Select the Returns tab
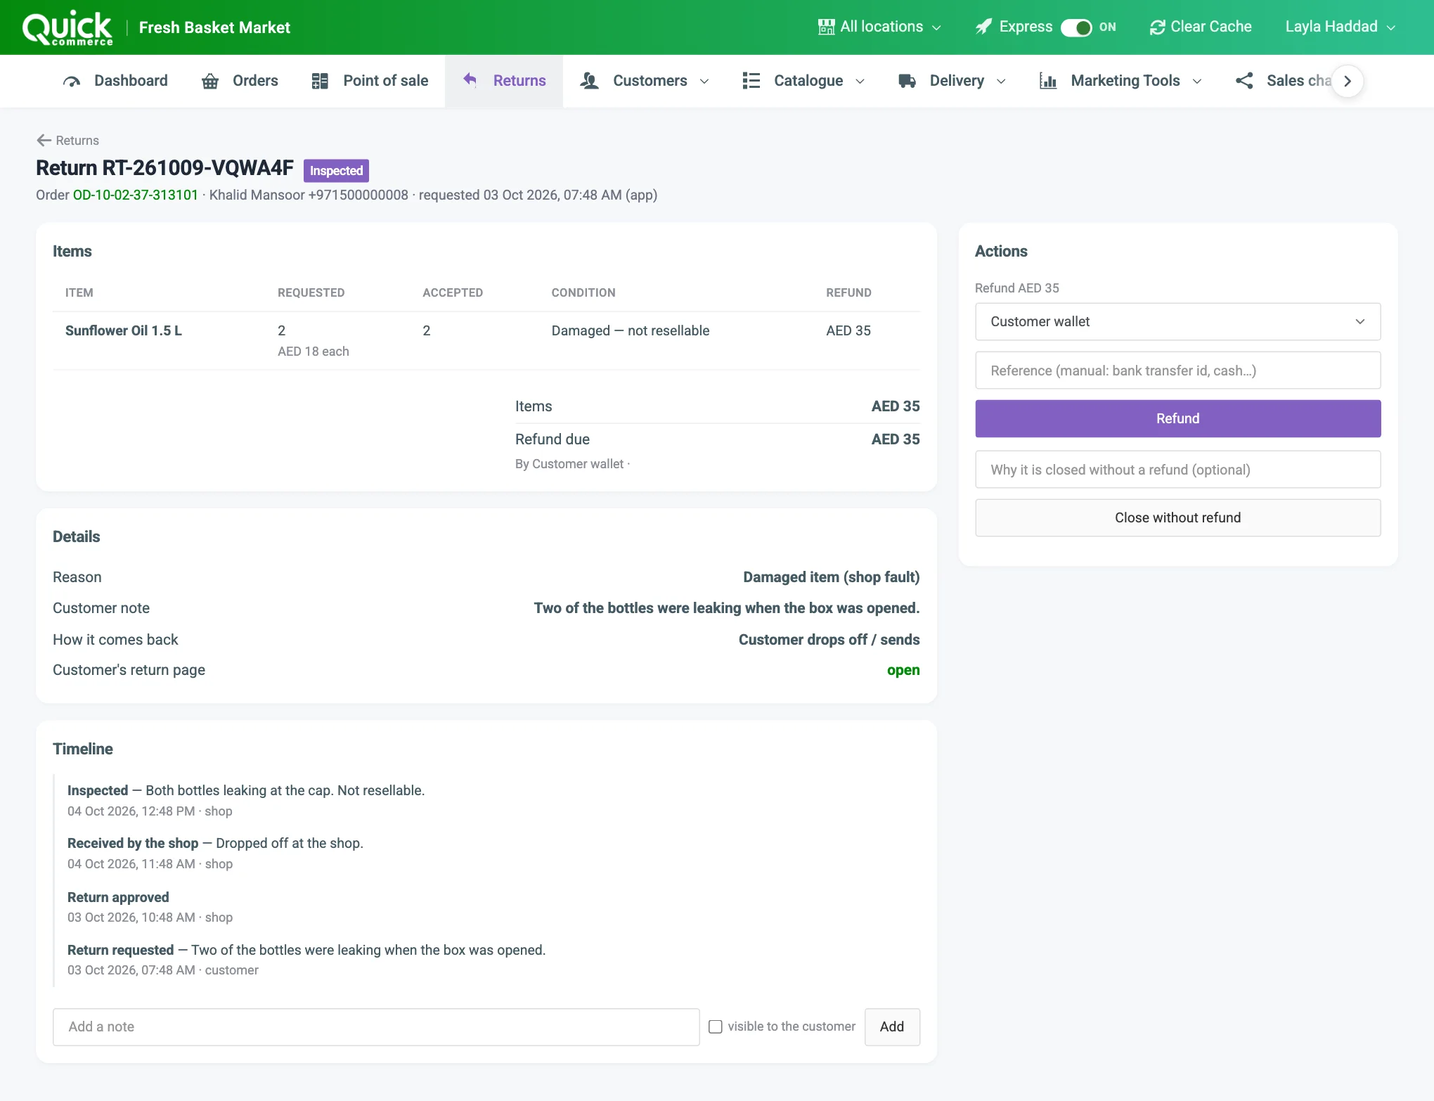 coord(503,81)
